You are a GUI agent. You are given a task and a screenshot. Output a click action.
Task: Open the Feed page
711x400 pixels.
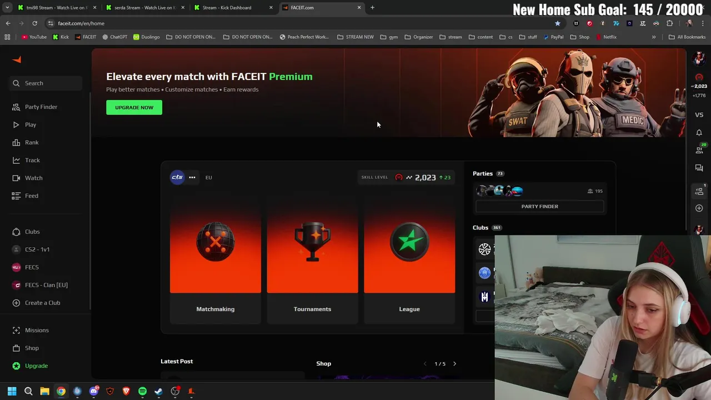(26, 196)
